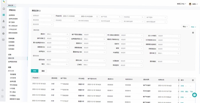
Task: Open 座席报表 in sidebar
Action: pyautogui.click(x=12, y=15)
